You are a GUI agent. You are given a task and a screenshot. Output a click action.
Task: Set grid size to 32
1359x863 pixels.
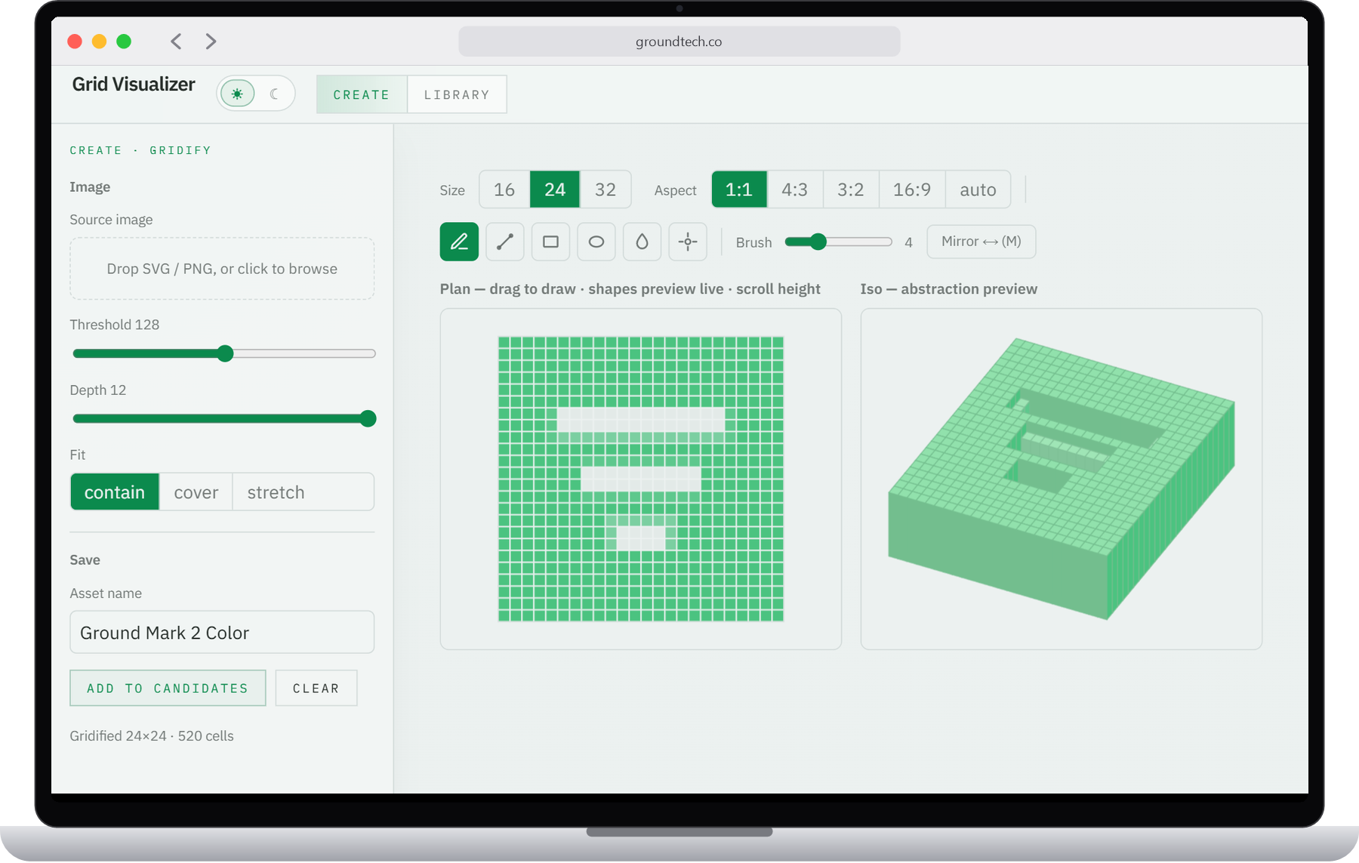[606, 190]
